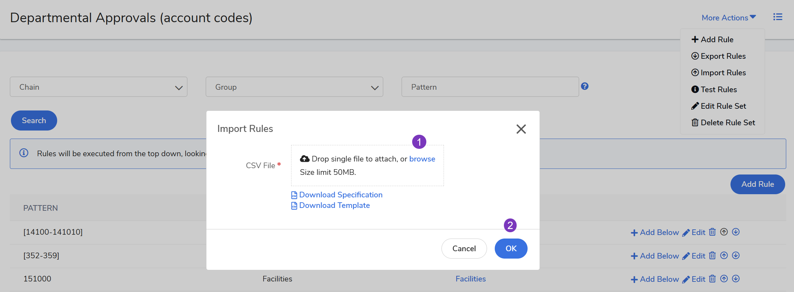Image resolution: width=794 pixels, height=292 pixels.
Task: Click the Cancel button
Action: 464,249
